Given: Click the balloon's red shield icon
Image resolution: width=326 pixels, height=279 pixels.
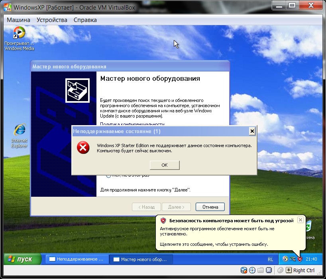Looking at the screenshot, I should (x=163, y=221).
